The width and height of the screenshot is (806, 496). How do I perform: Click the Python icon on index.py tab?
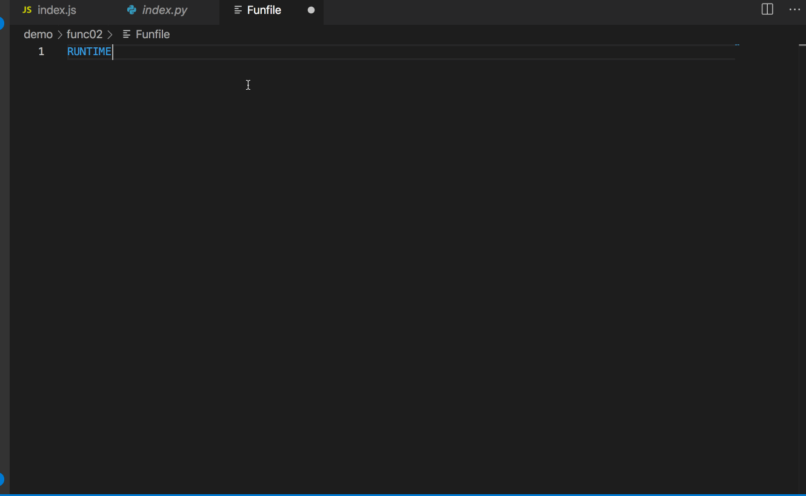(132, 10)
